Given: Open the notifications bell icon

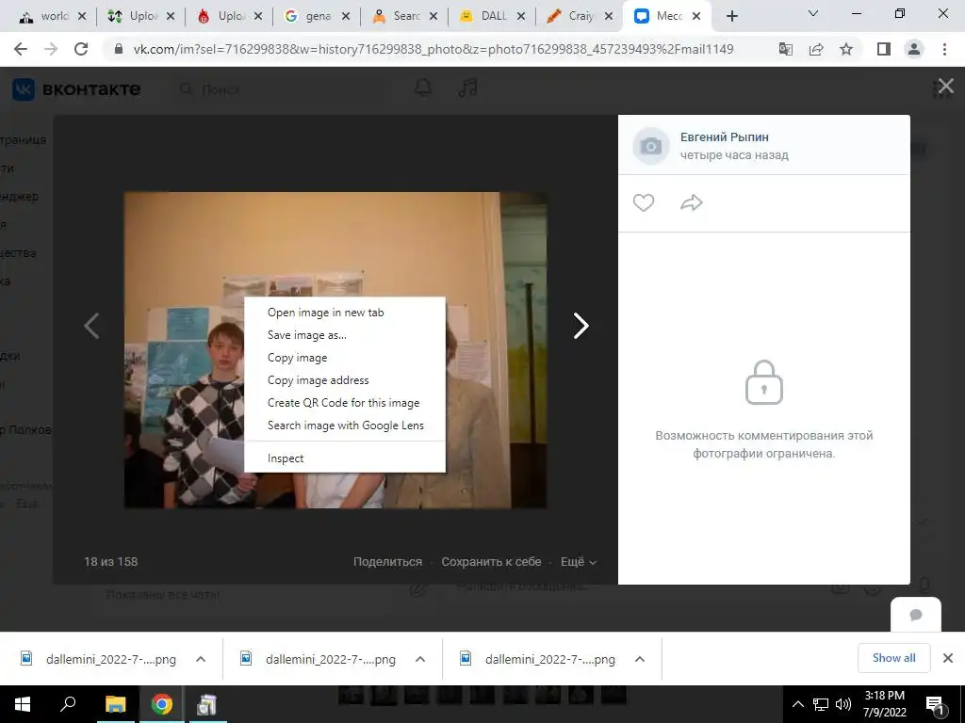Looking at the screenshot, I should [x=423, y=88].
